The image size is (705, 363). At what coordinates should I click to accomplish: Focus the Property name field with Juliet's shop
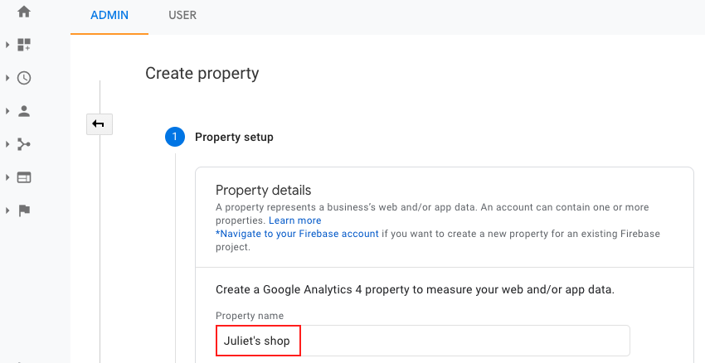[423, 341]
